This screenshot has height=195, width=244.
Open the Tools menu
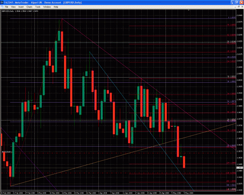[x=38, y=7]
